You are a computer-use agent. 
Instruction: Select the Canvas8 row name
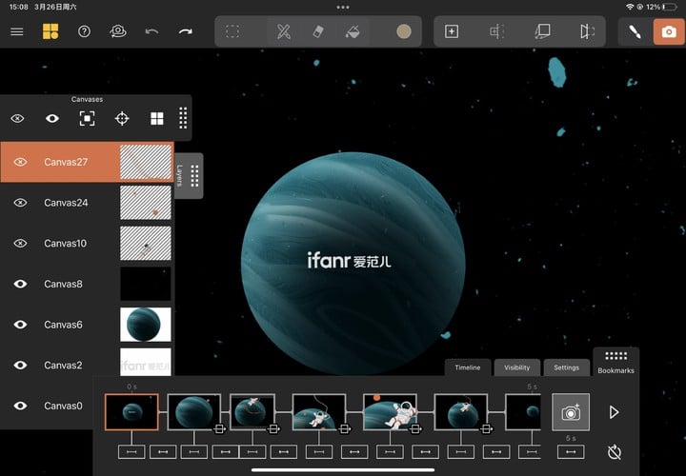63,284
